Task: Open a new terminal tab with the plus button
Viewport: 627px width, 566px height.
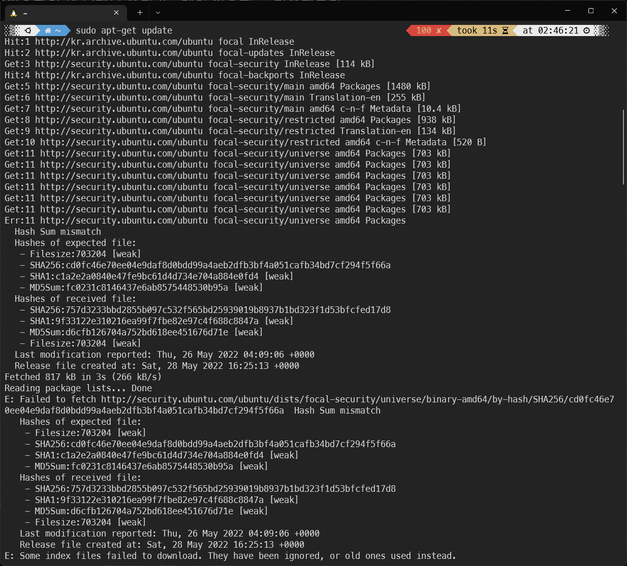Action: point(140,12)
